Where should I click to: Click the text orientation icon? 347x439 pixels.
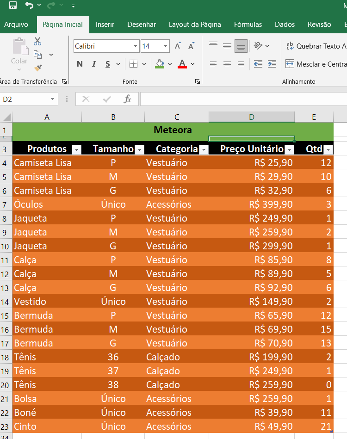(258, 46)
